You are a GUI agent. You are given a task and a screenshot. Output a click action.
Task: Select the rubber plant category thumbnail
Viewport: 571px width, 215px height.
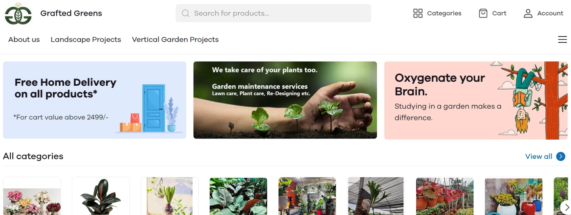[101, 196]
